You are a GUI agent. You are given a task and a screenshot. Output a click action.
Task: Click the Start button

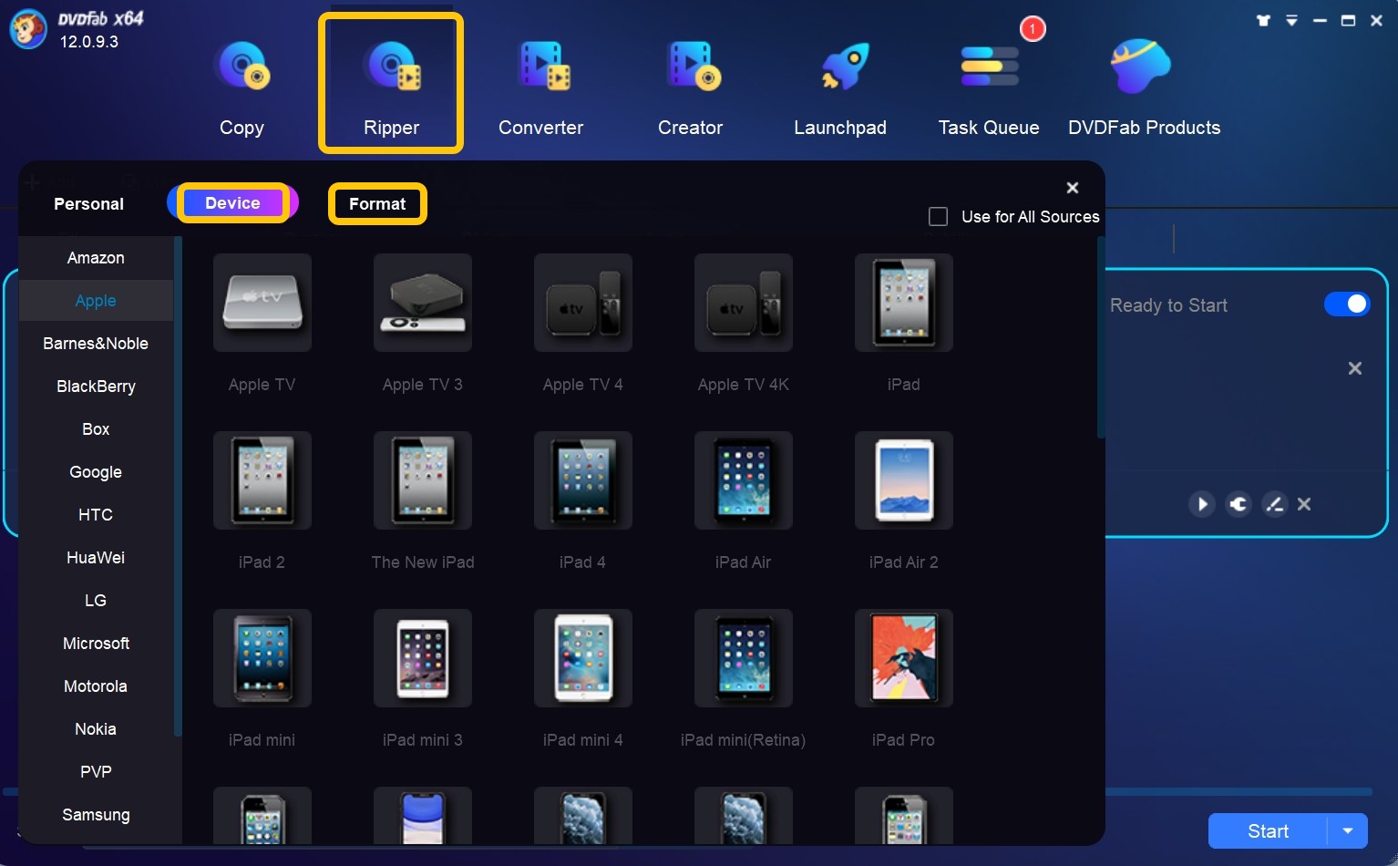[x=1268, y=831]
